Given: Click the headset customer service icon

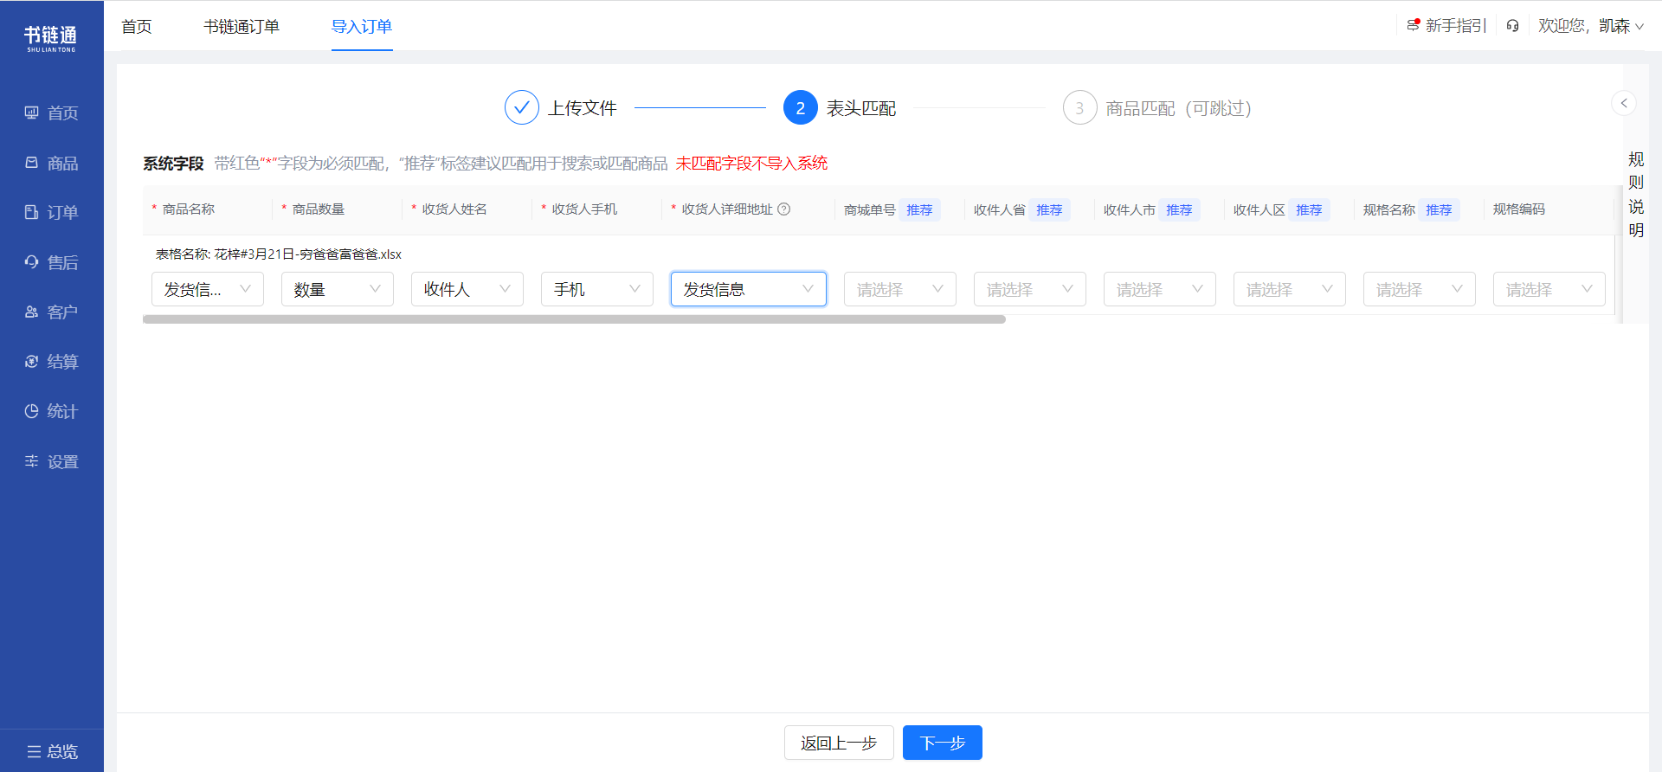Looking at the screenshot, I should (1512, 26).
